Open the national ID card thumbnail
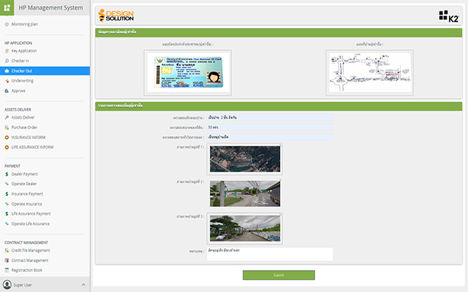Screen dimensions: 468x292 188,72
